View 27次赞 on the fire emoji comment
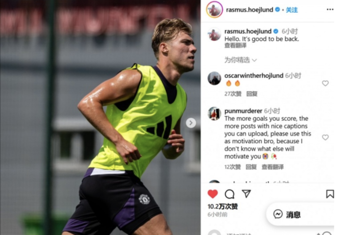Image resolution: width=339 pixels, height=235 pixels. point(233,94)
